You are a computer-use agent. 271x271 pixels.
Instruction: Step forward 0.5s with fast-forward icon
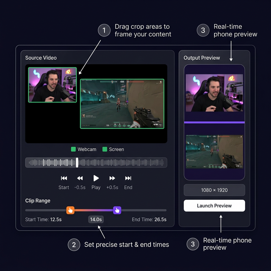112,178
